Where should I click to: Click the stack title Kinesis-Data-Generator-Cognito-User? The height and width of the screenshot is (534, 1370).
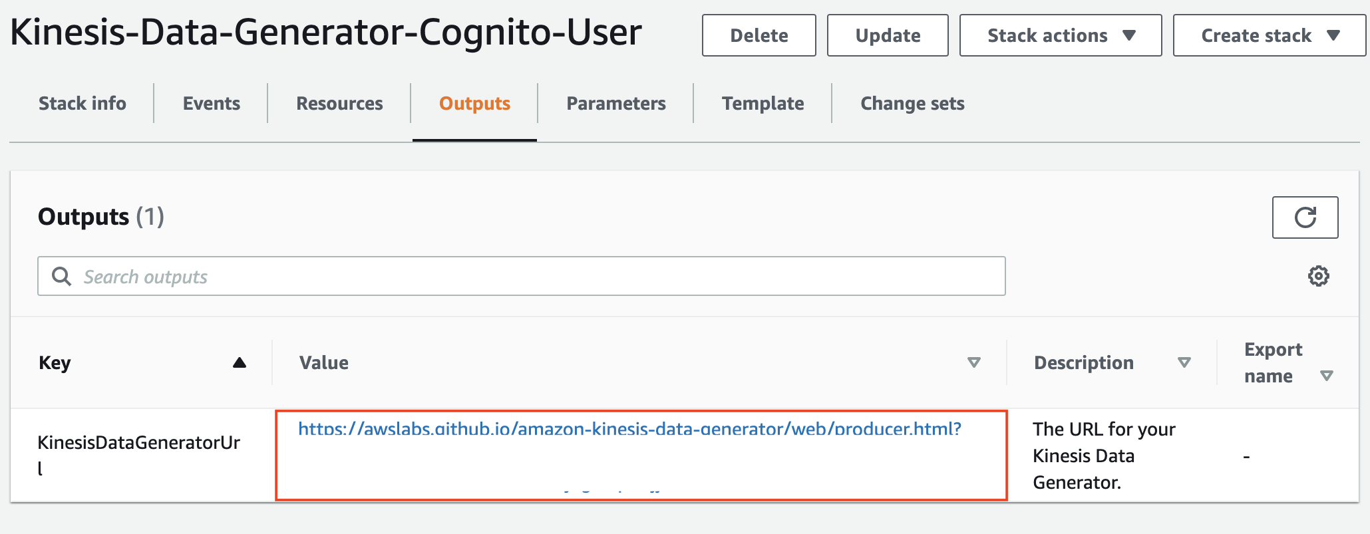point(326,32)
